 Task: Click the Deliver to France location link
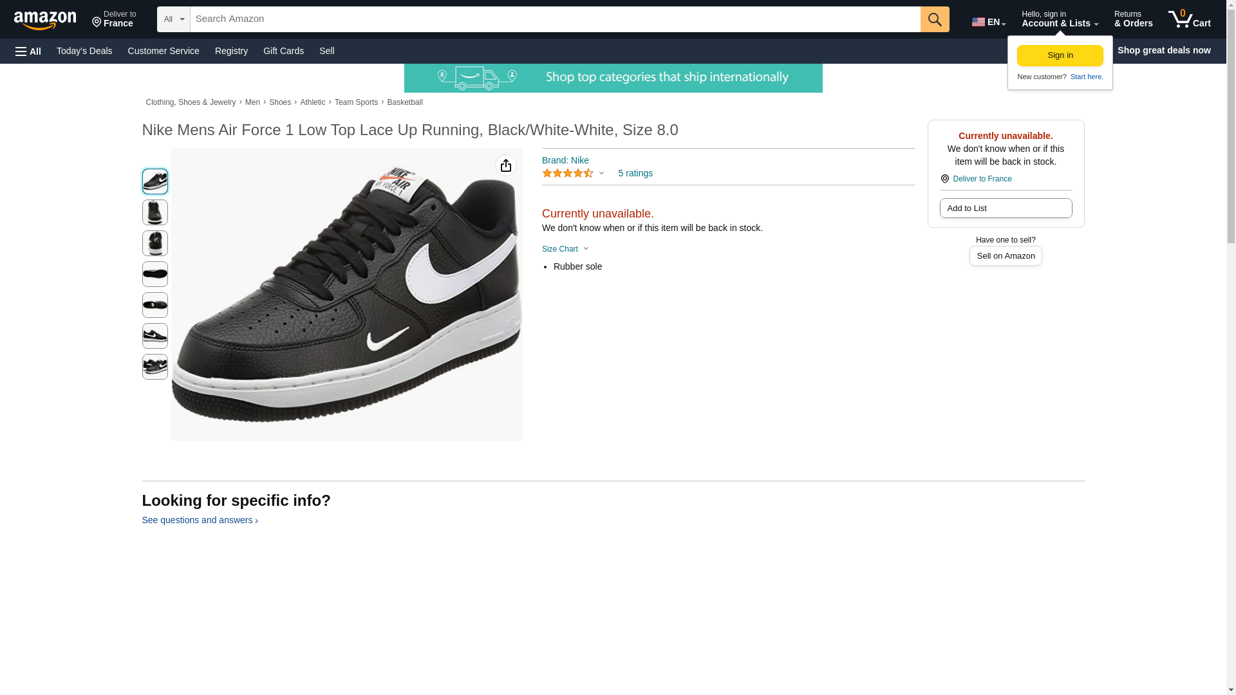tap(114, 19)
